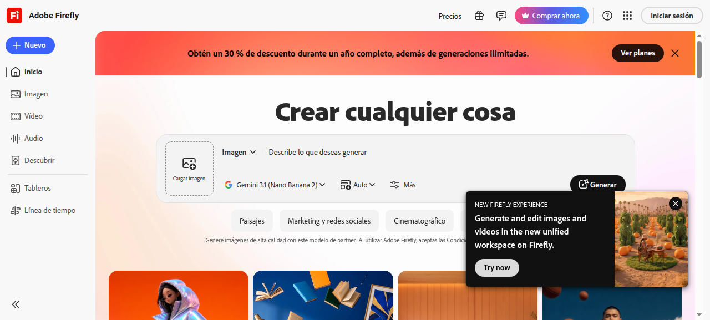Click the Vídeo sidebar icon
The height and width of the screenshot is (320, 710).
(16, 116)
